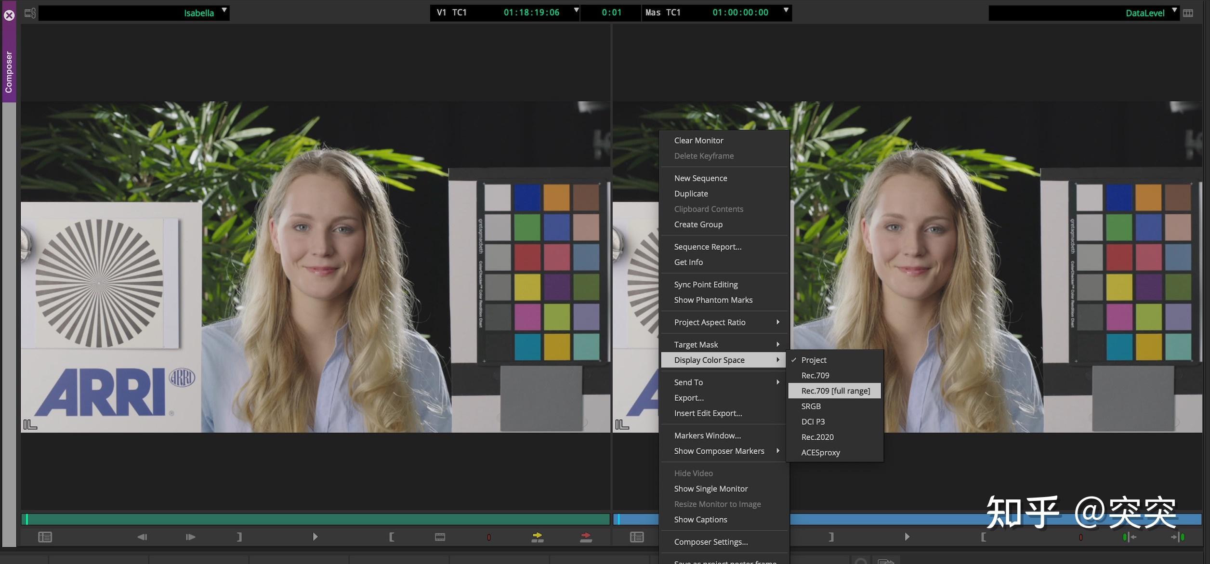Click the Overwrite red arrow button

pos(586,537)
